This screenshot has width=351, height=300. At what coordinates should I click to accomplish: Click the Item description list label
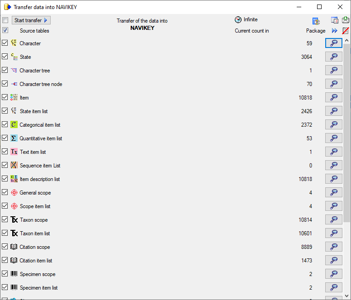click(40, 179)
